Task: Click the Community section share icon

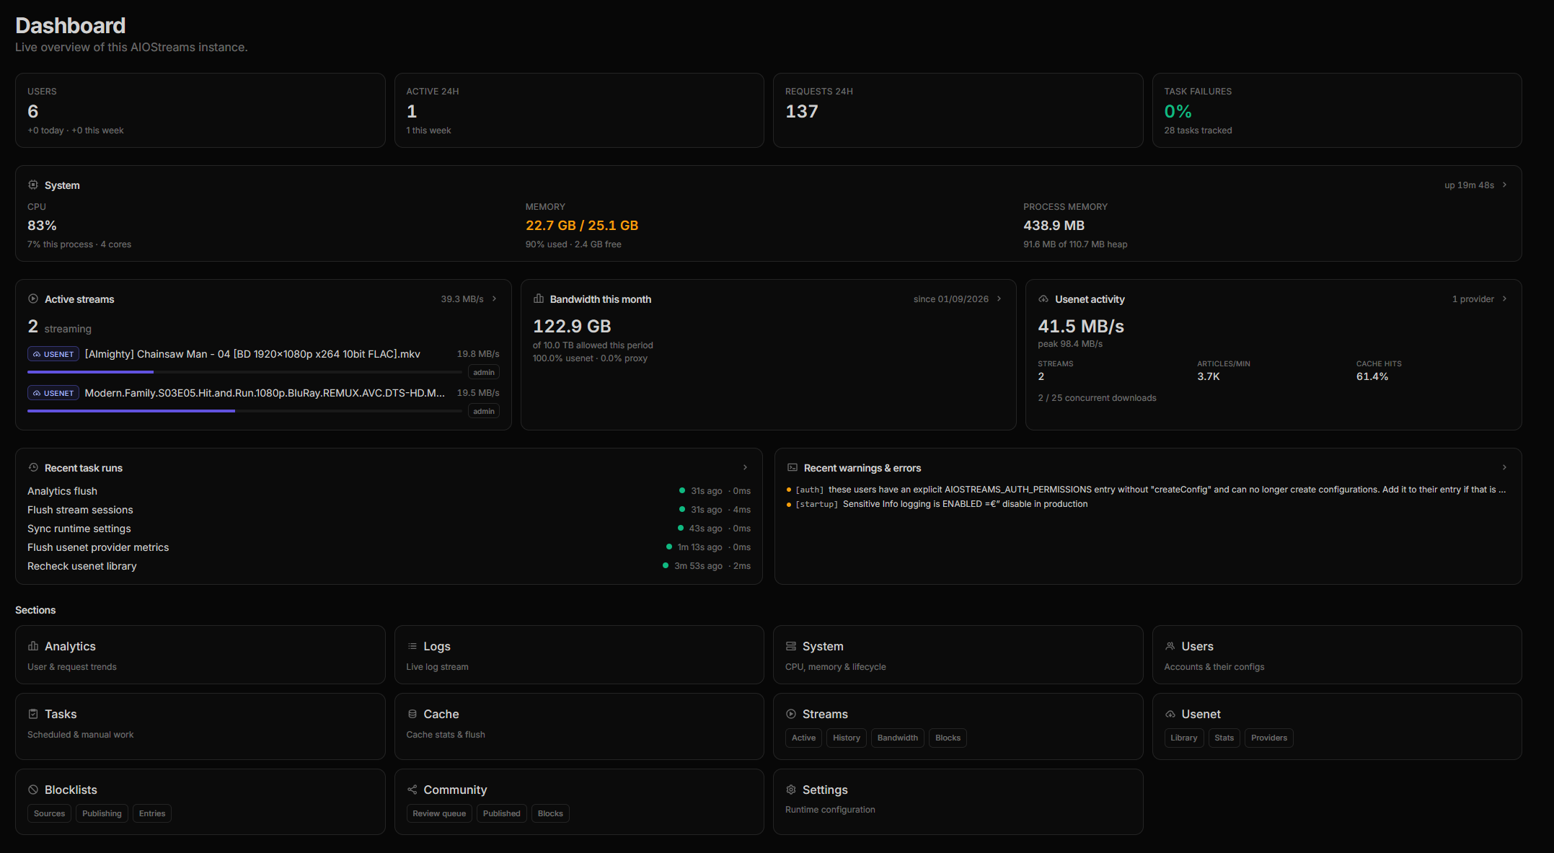Action: (412, 790)
